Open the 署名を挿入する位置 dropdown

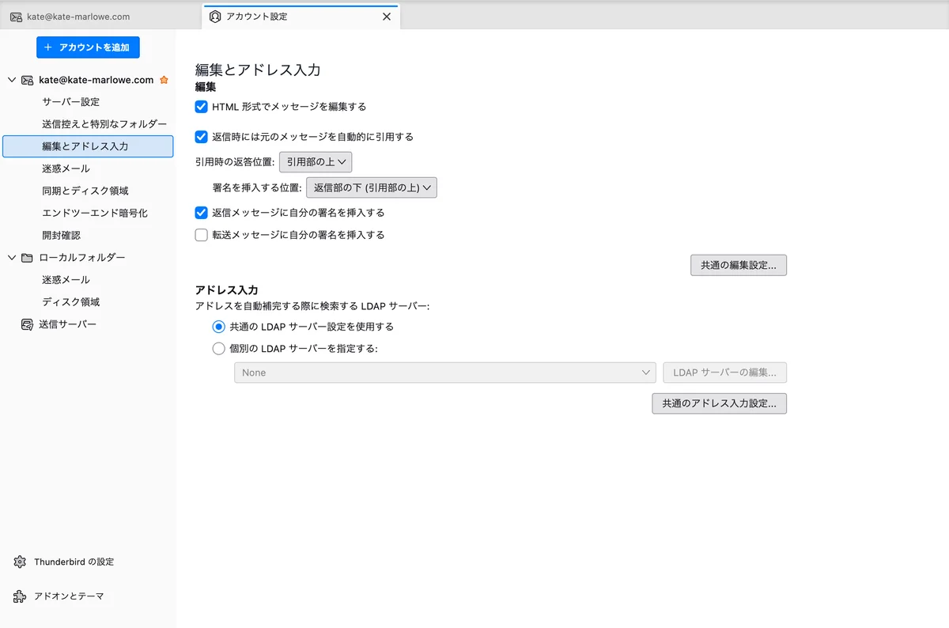click(372, 187)
